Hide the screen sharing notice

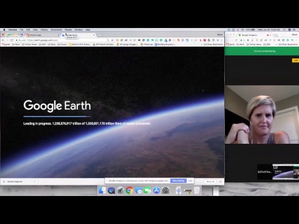(x=190, y=181)
